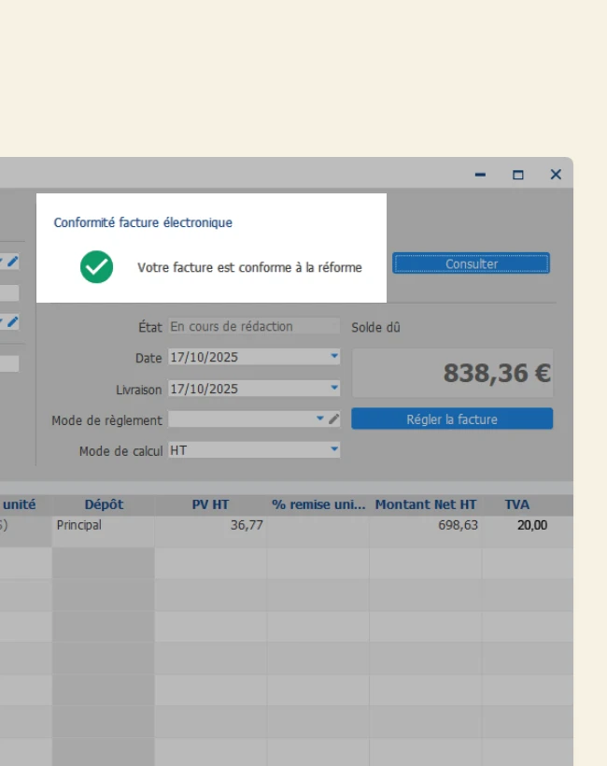The width and height of the screenshot is (607, 766).
Task: Click the État field showing En cours de rédaction
Action: 254,326
